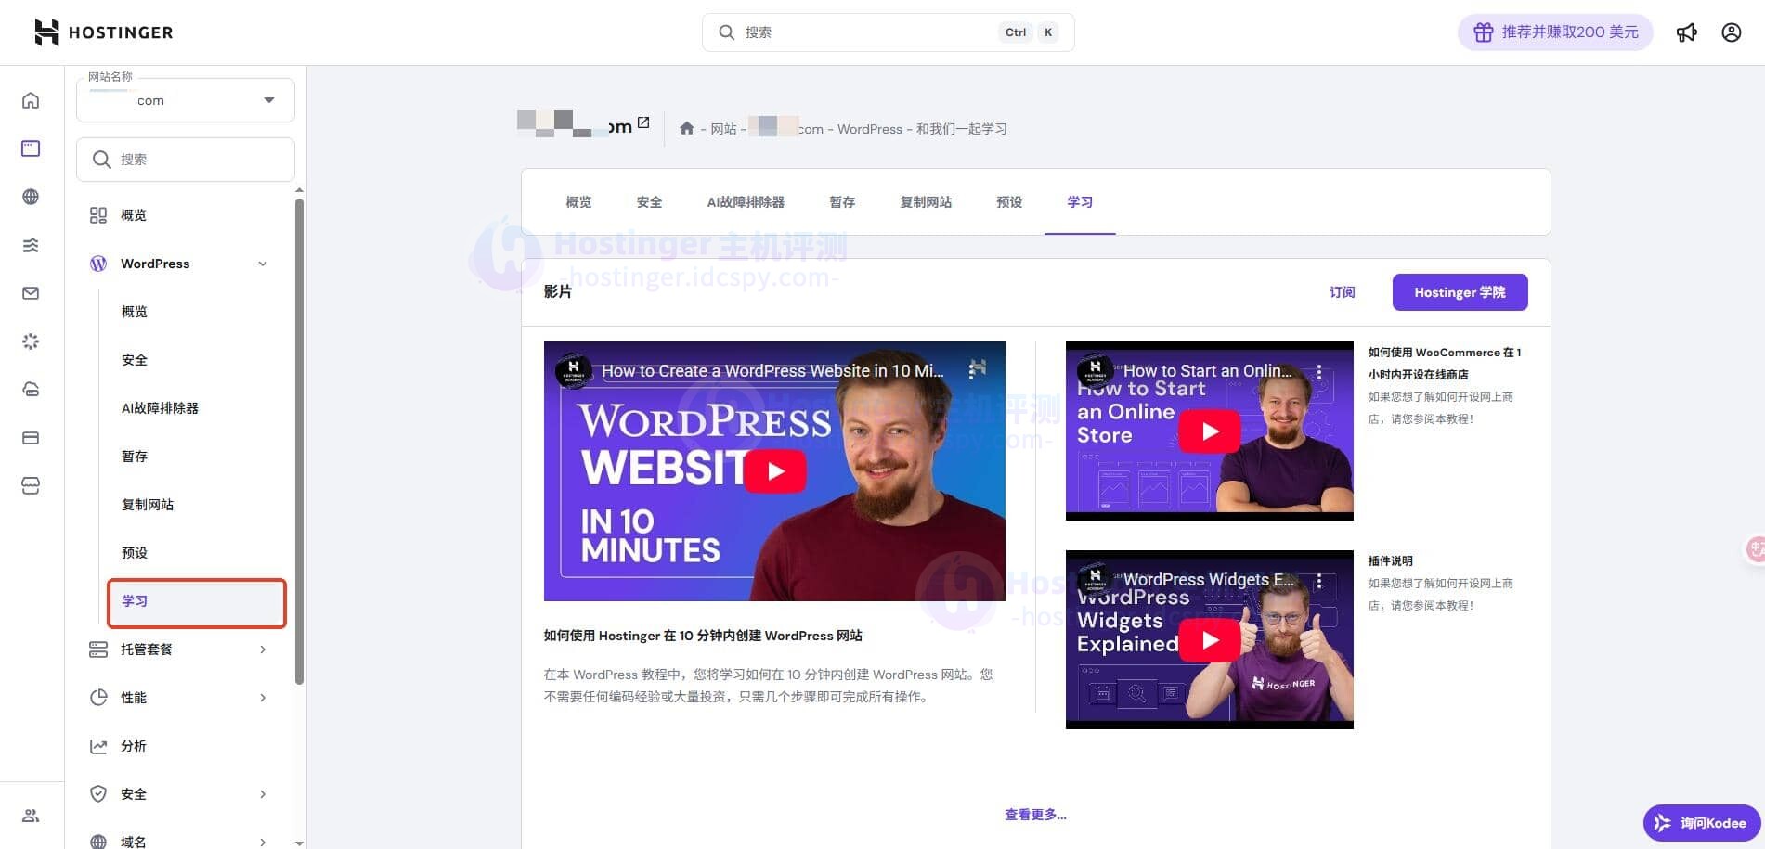Open the Domains globe icon in sidebar
Viewport: 1765px width, 849px height.
[x=31, y=197]
